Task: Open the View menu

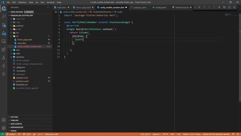Action: coord(31,2)
